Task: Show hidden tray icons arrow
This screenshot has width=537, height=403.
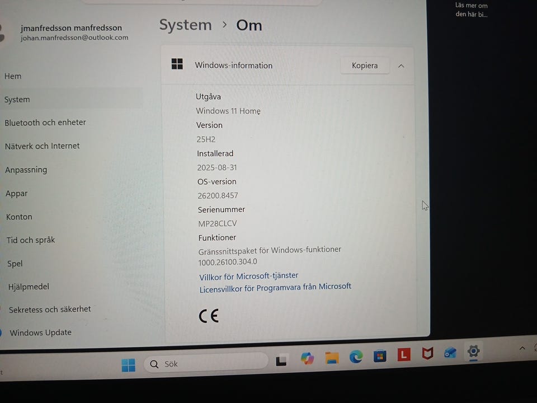Action: pyautogui.click(x=522, y=348)
